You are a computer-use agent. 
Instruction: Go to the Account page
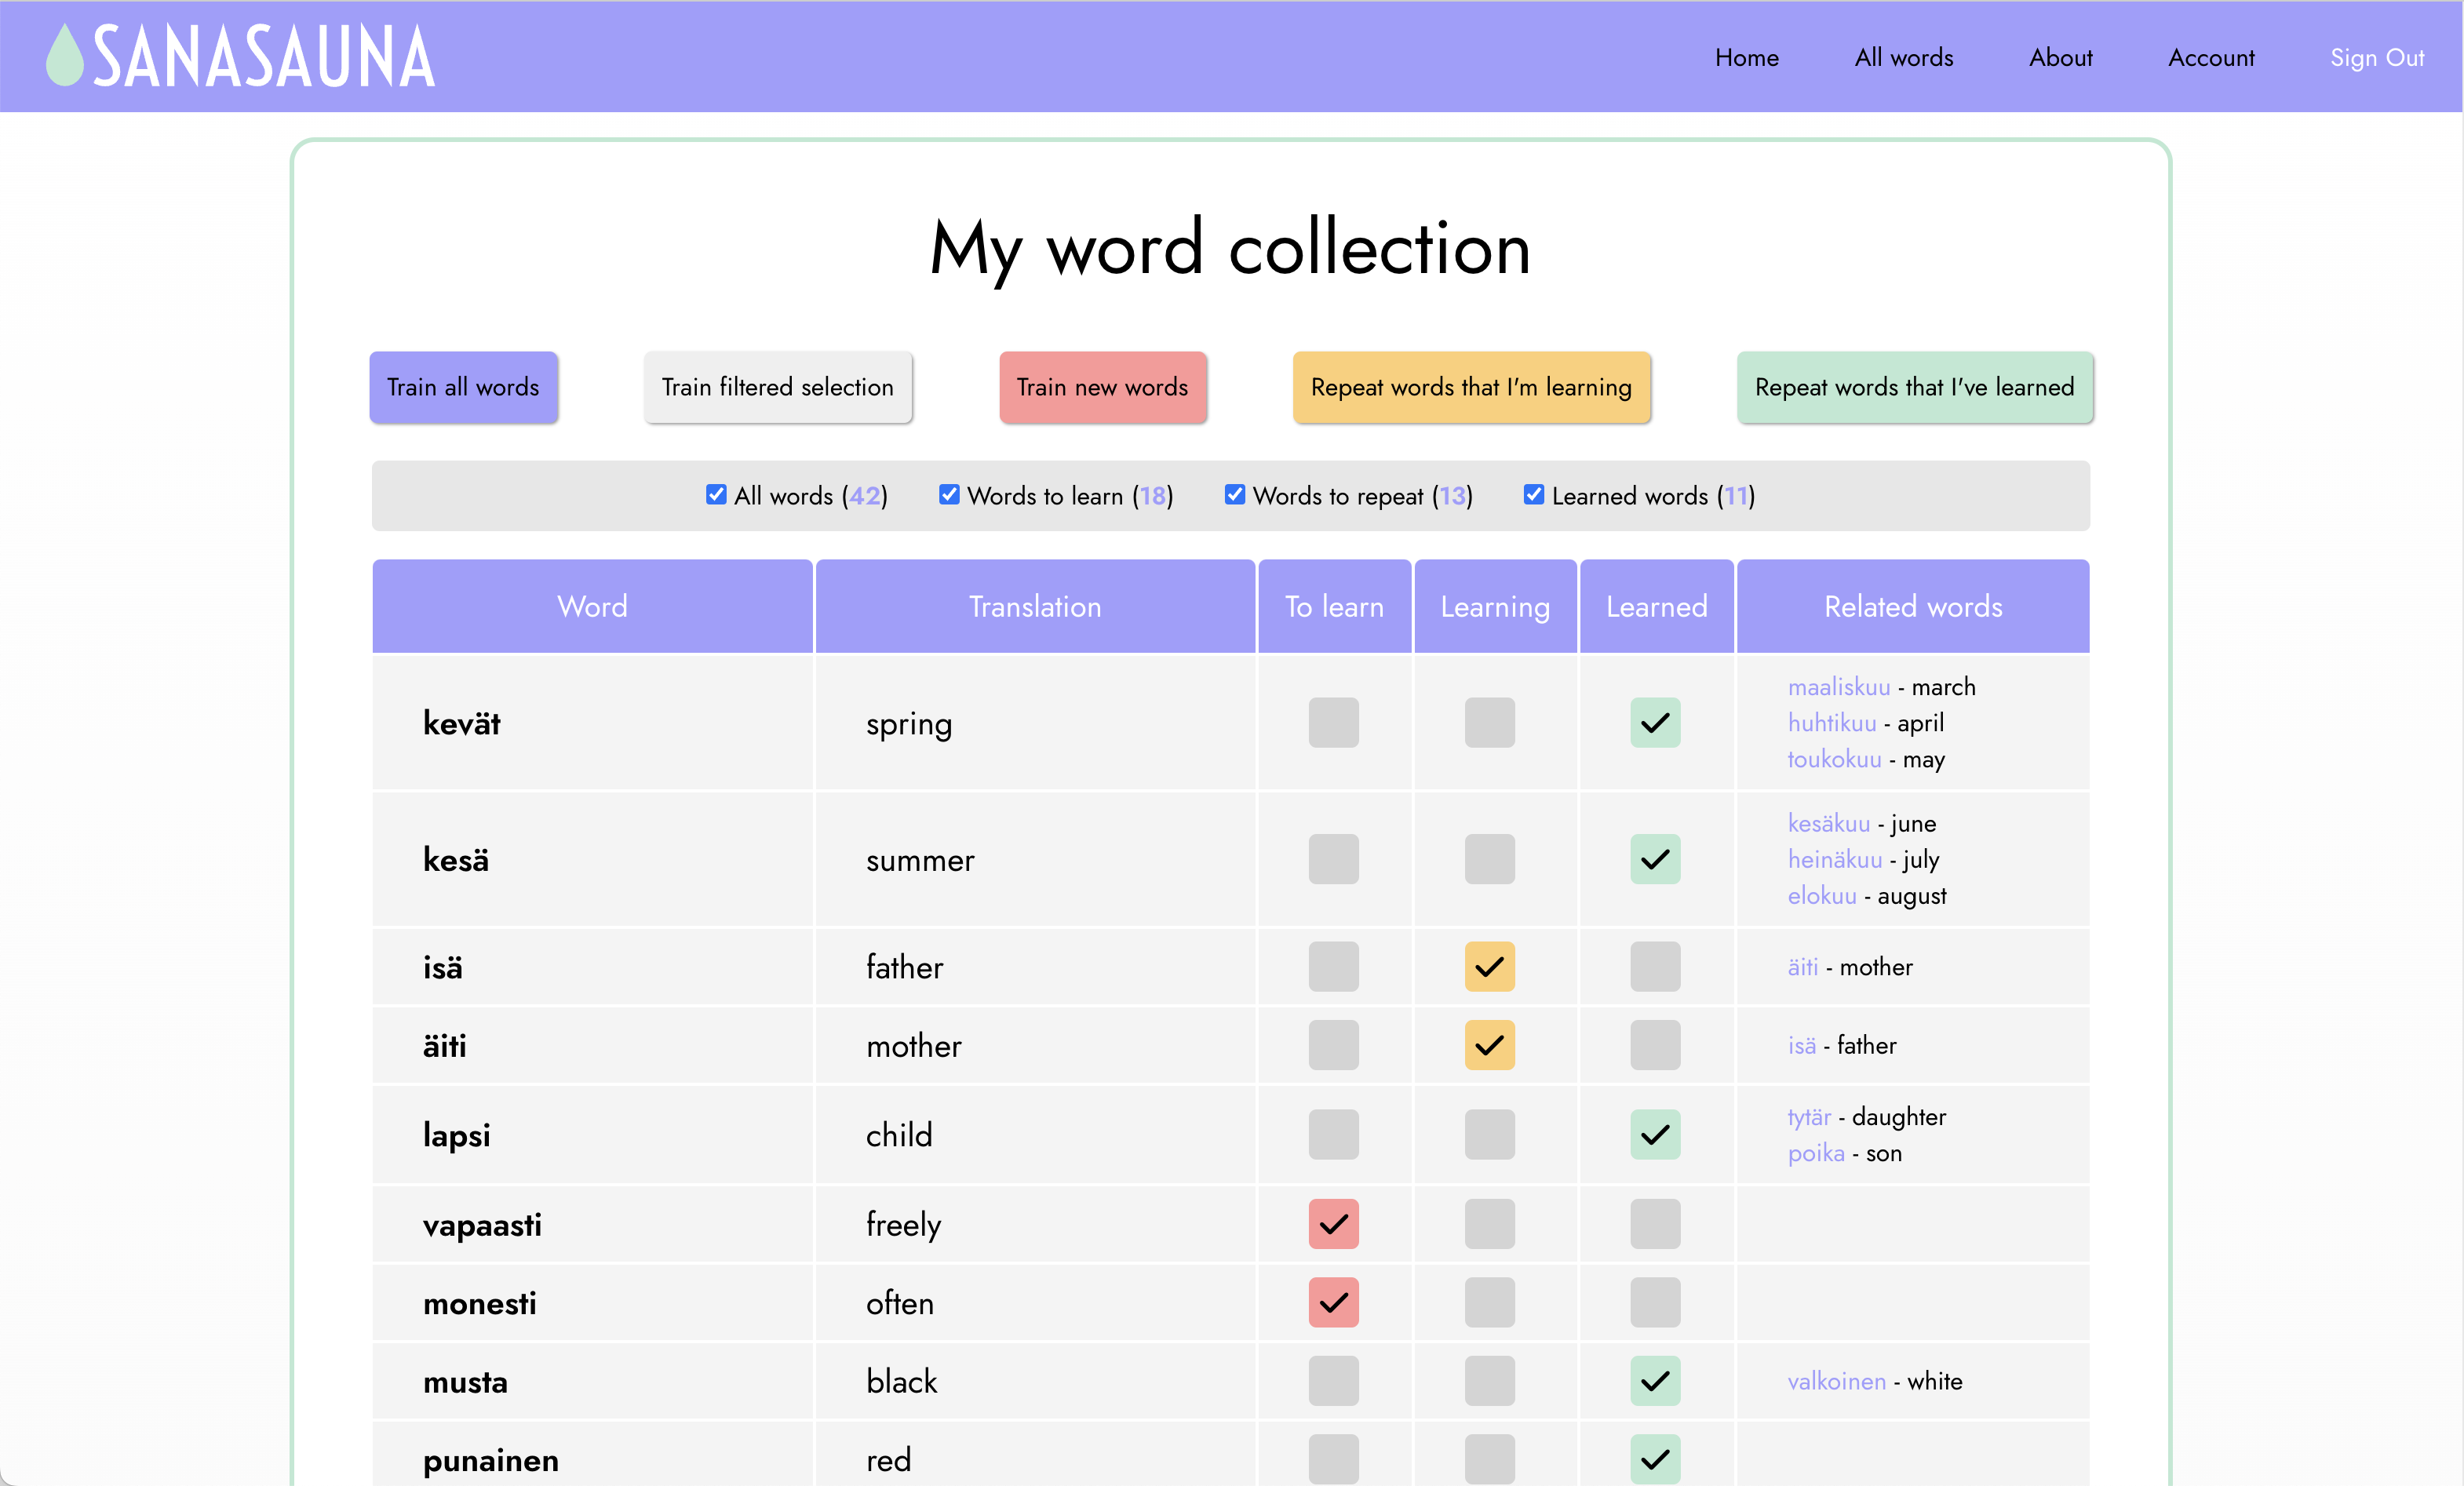click(2210, 58)
